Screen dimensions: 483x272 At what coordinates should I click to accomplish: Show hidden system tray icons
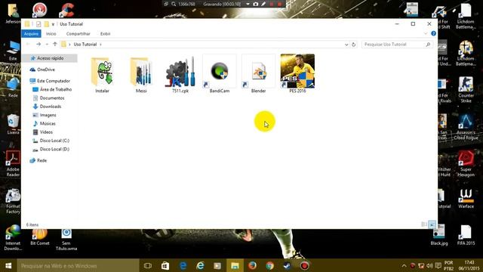(x=404, y=266)
